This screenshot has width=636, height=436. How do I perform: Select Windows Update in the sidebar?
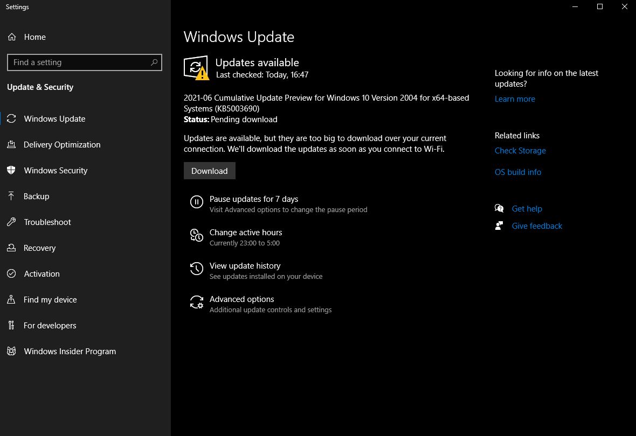[54, 119]
